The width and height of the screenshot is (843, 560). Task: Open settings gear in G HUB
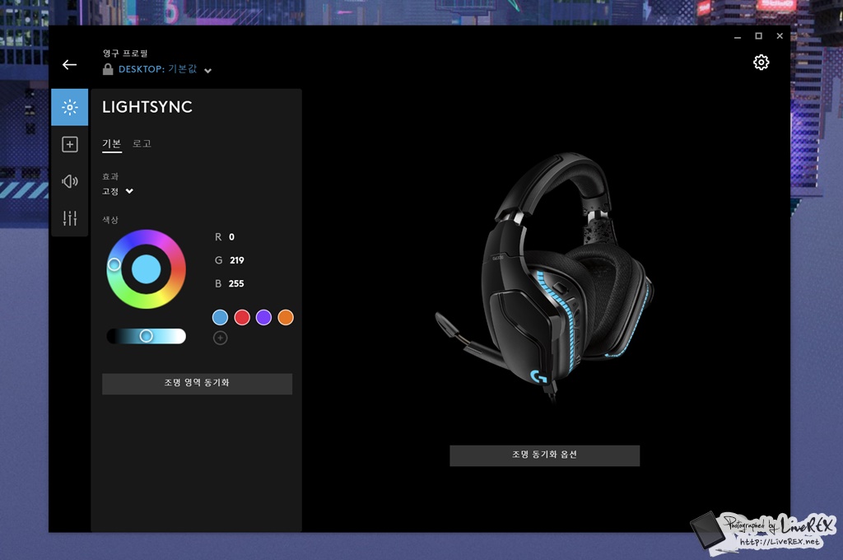coord(761,63)
